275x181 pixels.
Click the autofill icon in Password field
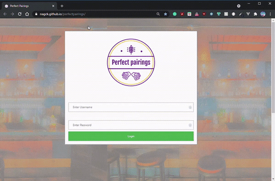(x=190, y=125)
